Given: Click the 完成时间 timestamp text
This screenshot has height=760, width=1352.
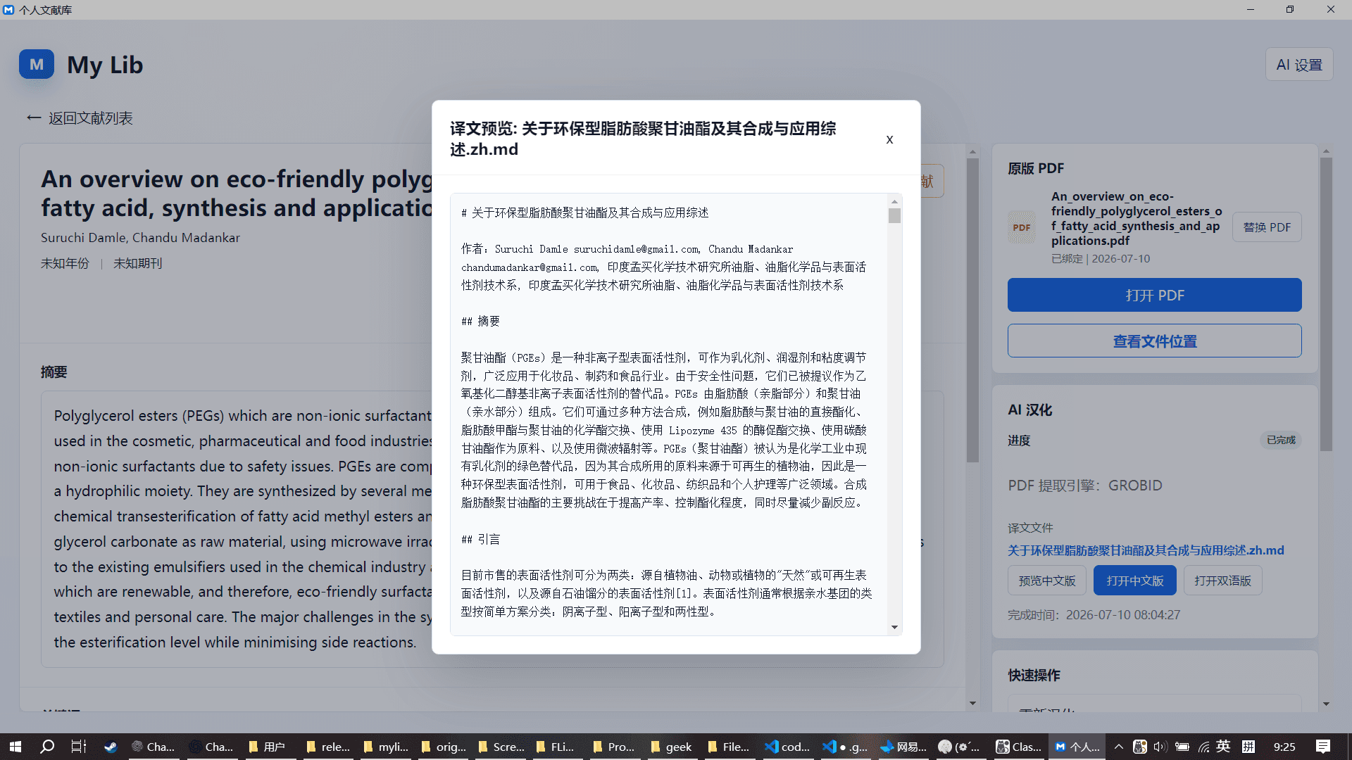Looking at the screenshot, I should (1094, 615).
